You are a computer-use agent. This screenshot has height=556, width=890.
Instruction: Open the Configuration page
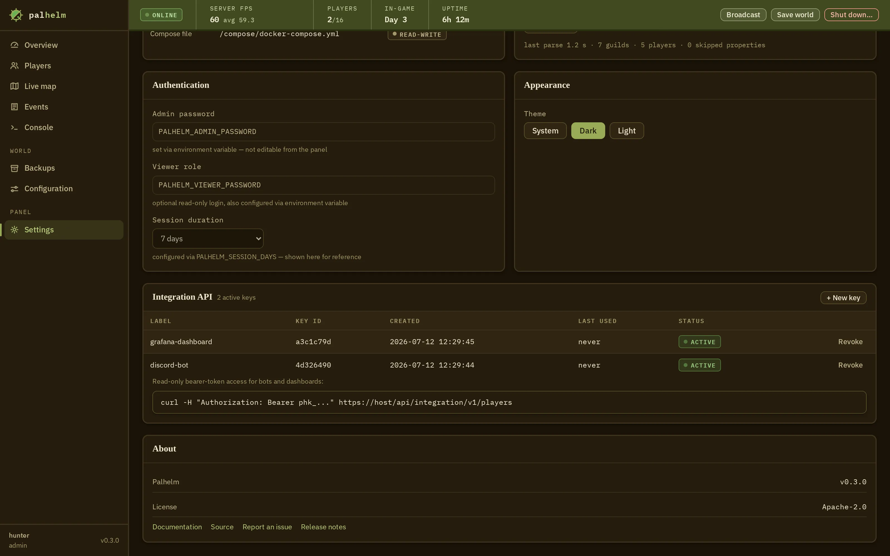tap(64, 189)
